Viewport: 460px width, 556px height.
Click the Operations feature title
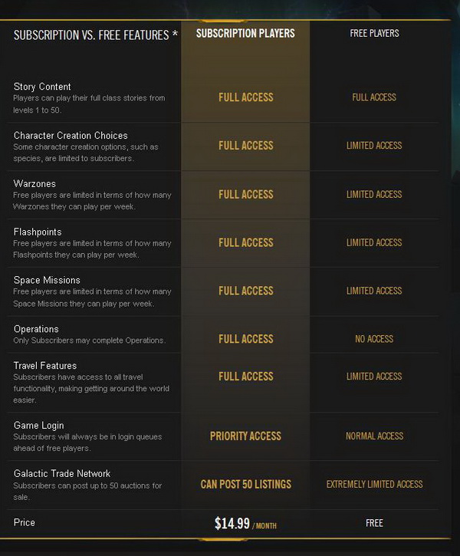[36, 329]
